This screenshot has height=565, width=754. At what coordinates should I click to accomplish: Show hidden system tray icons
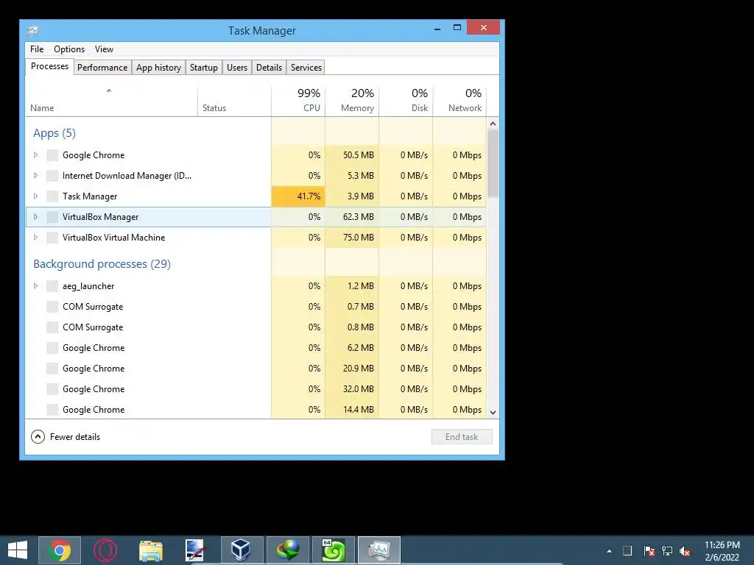coord(609,551)
